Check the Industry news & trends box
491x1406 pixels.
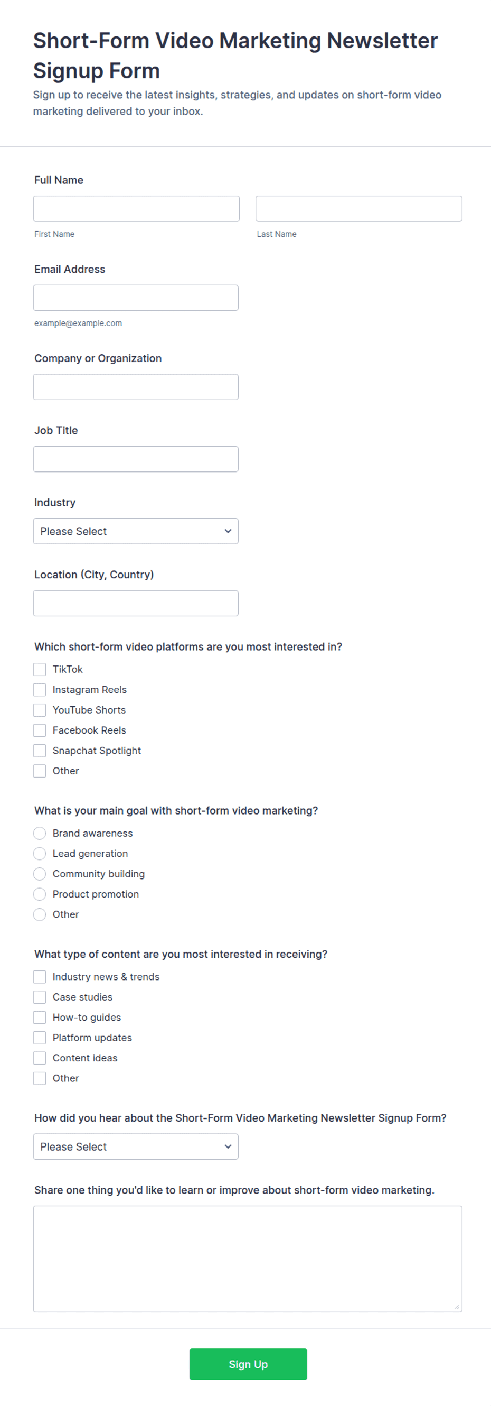tap(40, 976)
